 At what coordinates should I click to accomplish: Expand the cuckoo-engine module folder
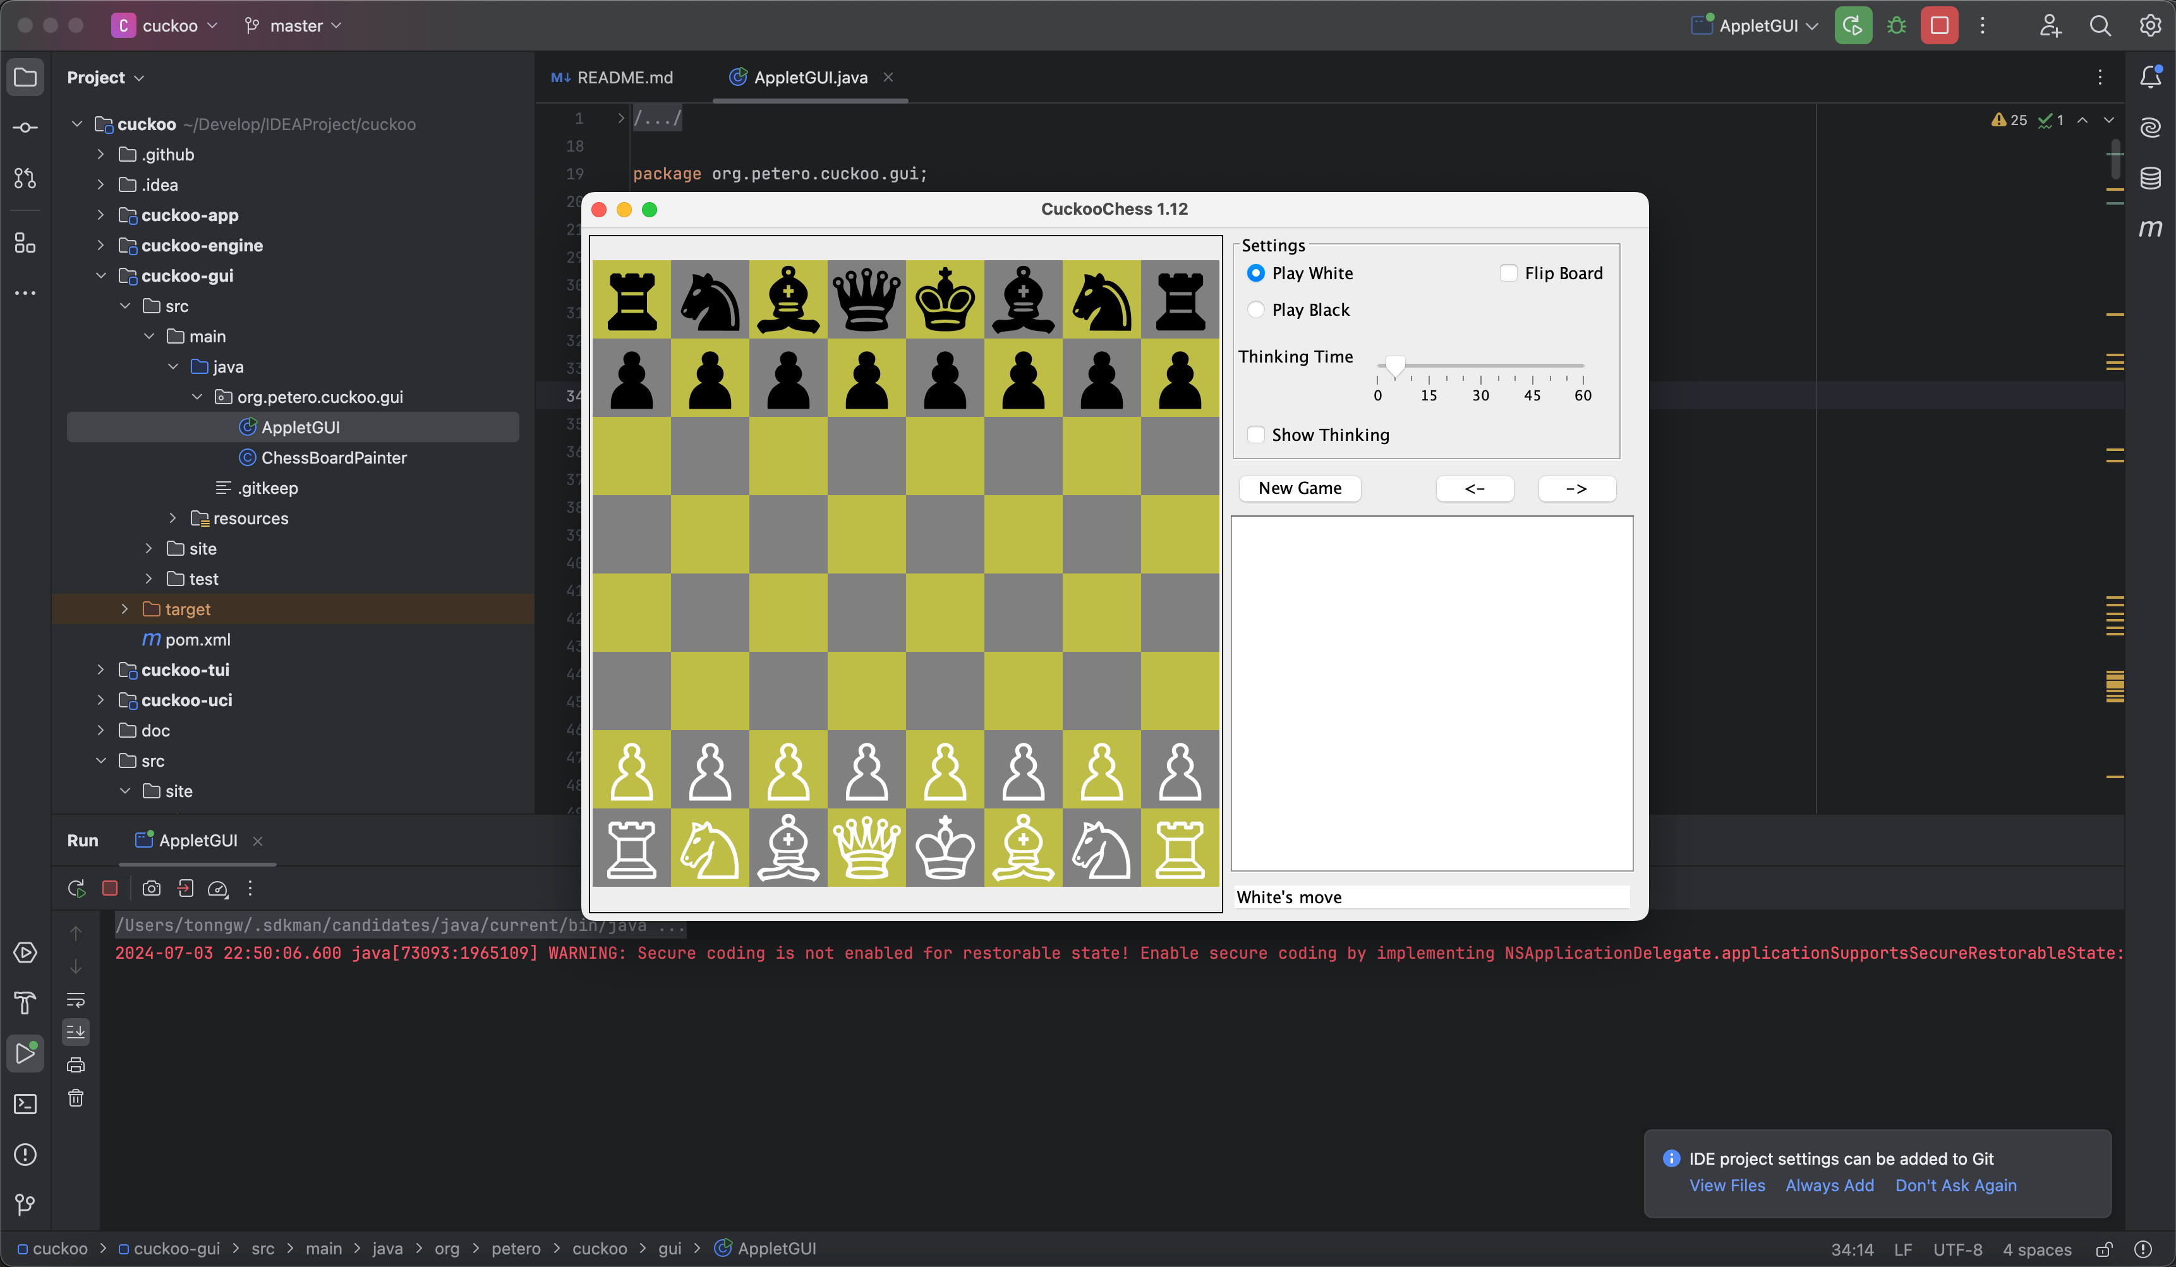click(101, 246)
